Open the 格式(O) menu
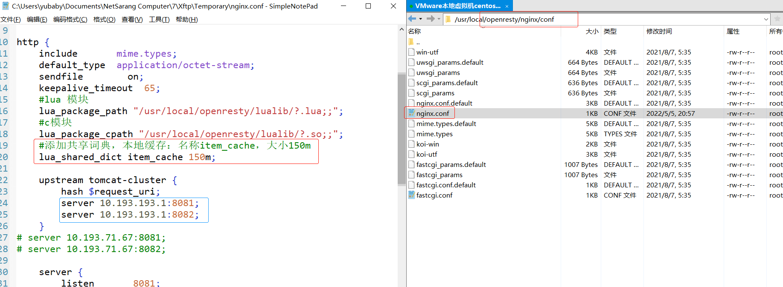This screenshot has width=783, height=287. tap(104, 20)
